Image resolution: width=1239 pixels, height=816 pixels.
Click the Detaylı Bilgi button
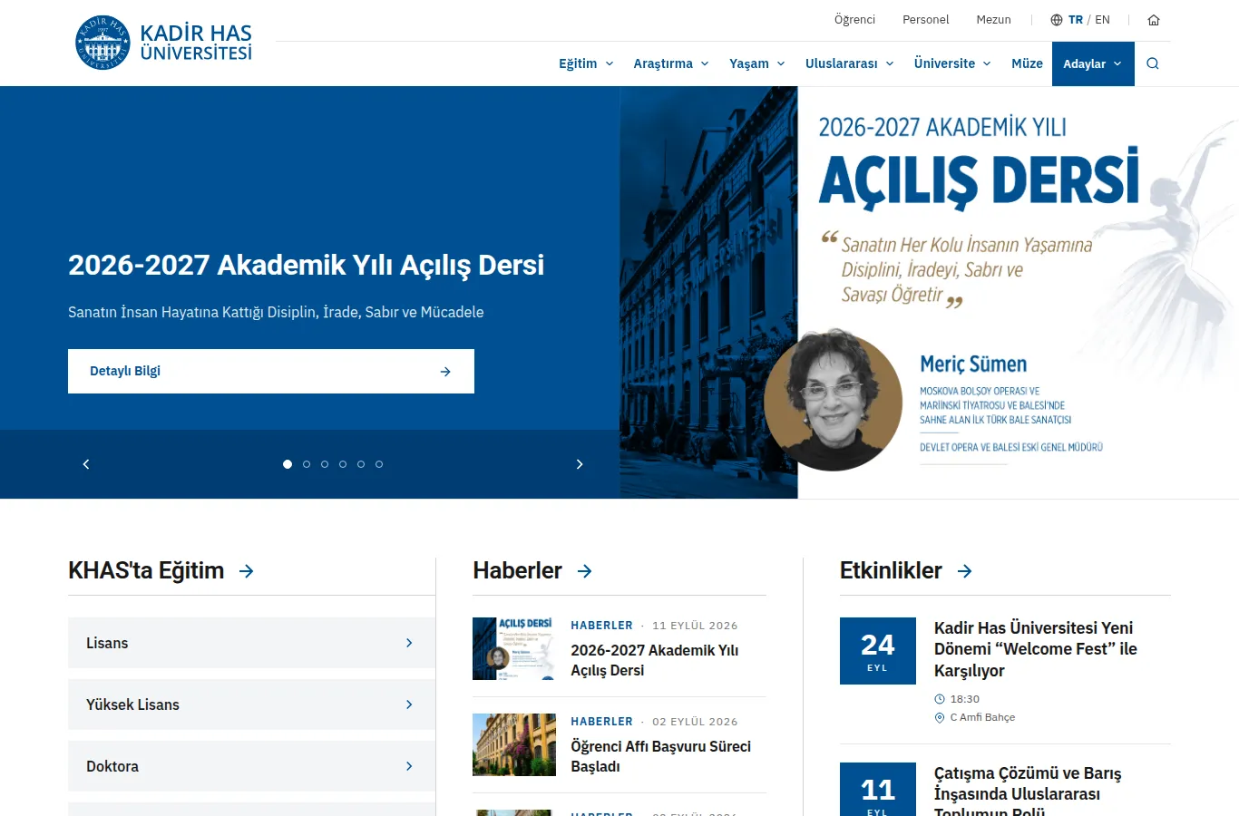(271, 371)
